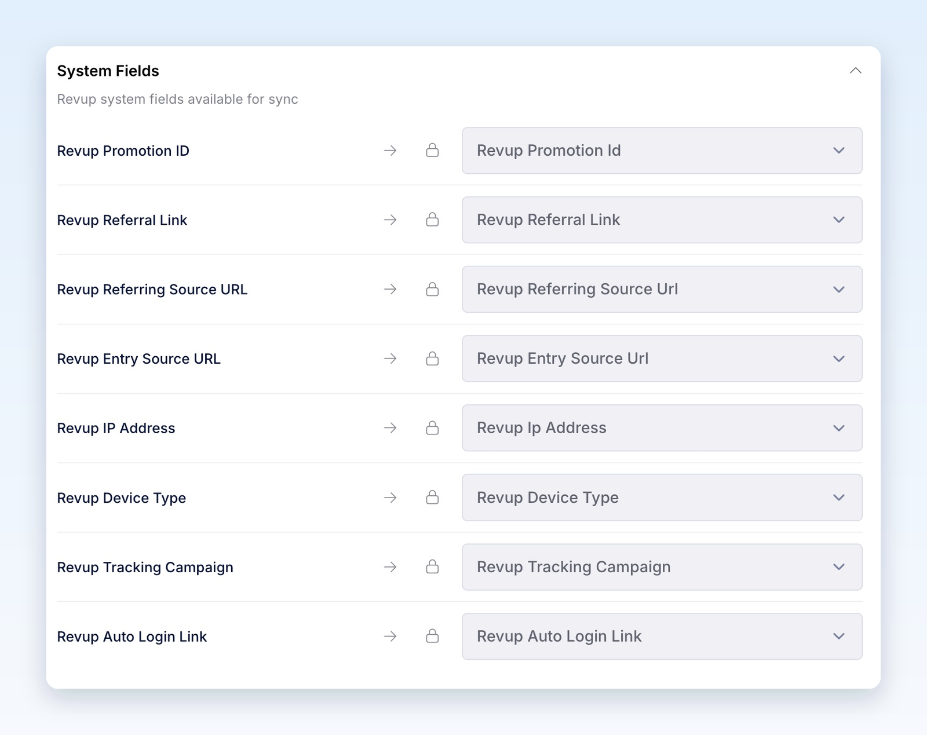Image resolution: width=927 pixels, height=735 pixels.
Task: Click sync arrow in Revup Entry Source URL row
Action: (390, 359)
